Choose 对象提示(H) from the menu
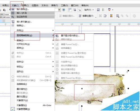 coord(32,100)
